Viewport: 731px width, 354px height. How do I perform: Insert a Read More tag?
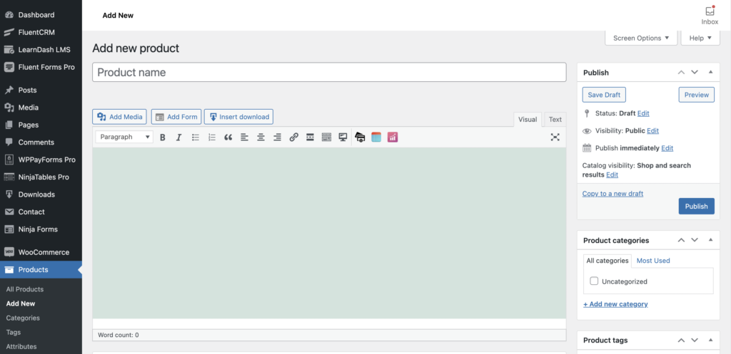310,137
